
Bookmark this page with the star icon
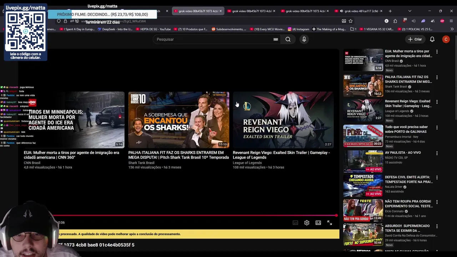tap(351, 21)
